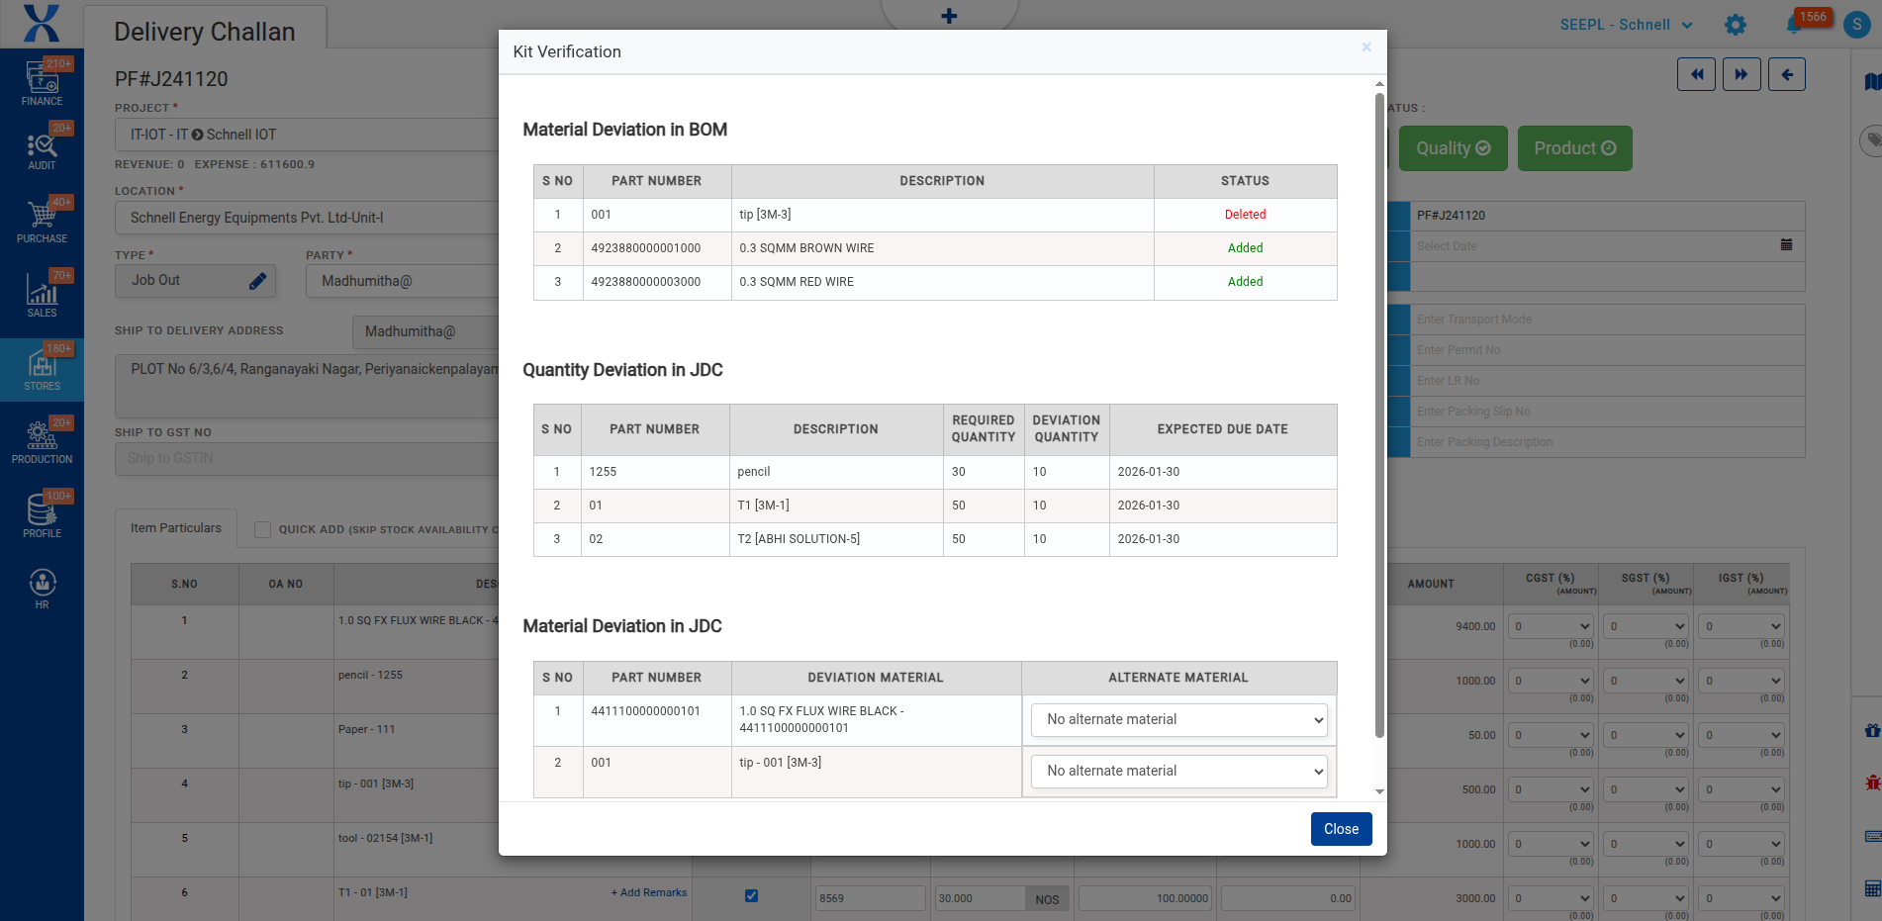Viewport: 1882px width, 921px height.
Task: Click the pencil edit icon beside Job Out
Action: coord(257,281)
